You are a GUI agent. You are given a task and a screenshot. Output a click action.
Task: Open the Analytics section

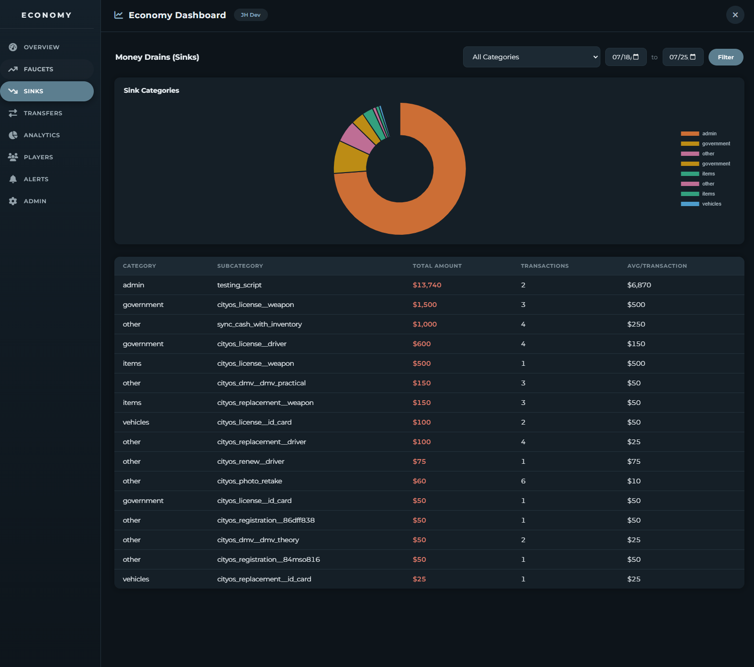coord(47,135)
